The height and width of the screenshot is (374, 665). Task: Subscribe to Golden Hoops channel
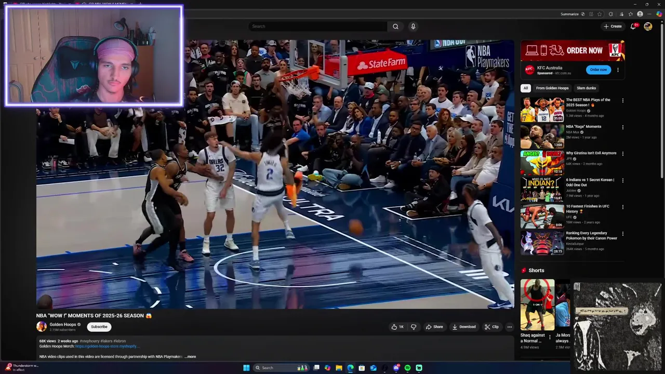99,327
